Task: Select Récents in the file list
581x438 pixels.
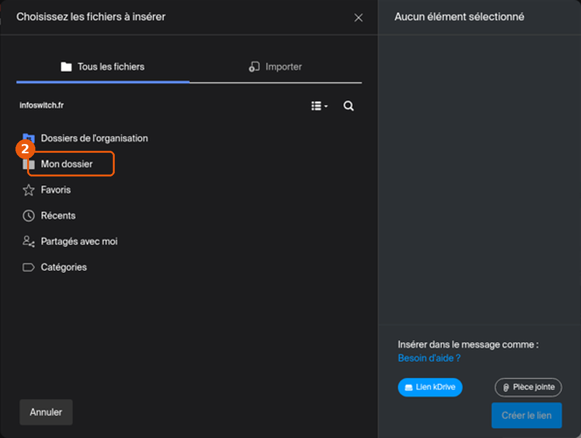Action: [x=58, y=216]
